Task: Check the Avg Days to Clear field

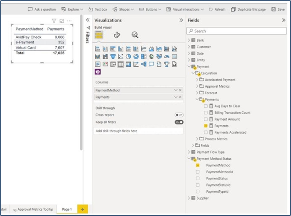Action: point(206,106)
